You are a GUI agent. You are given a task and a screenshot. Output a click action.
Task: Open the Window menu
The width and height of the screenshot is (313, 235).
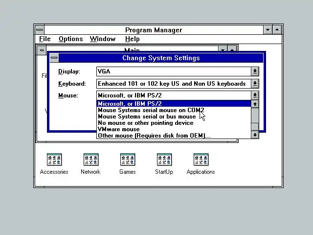tap(103, 39)
